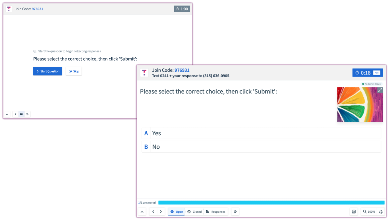Click the slide preview icon beside zoom controls
The height and width of the screenshot is (220, 389).
point(354,212)
